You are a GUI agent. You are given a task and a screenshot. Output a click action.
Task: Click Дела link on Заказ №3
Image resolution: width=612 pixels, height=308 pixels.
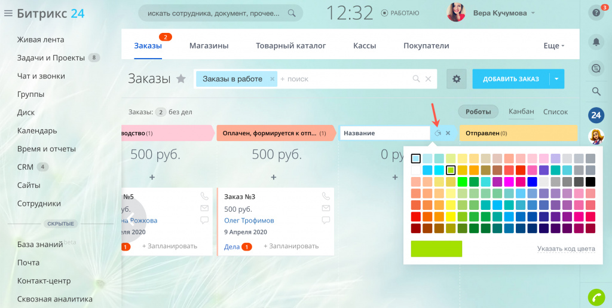tap(232, 246)
